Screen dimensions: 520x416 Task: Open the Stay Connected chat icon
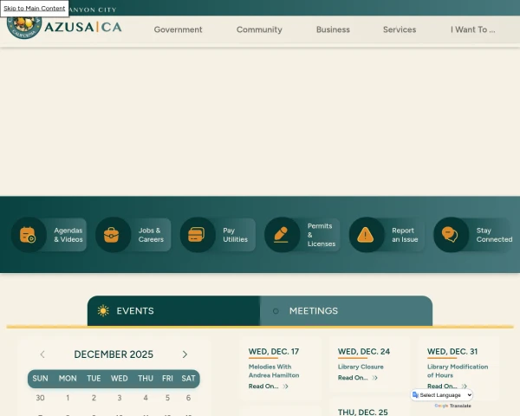pyautogui.click(x=450, y=235)
